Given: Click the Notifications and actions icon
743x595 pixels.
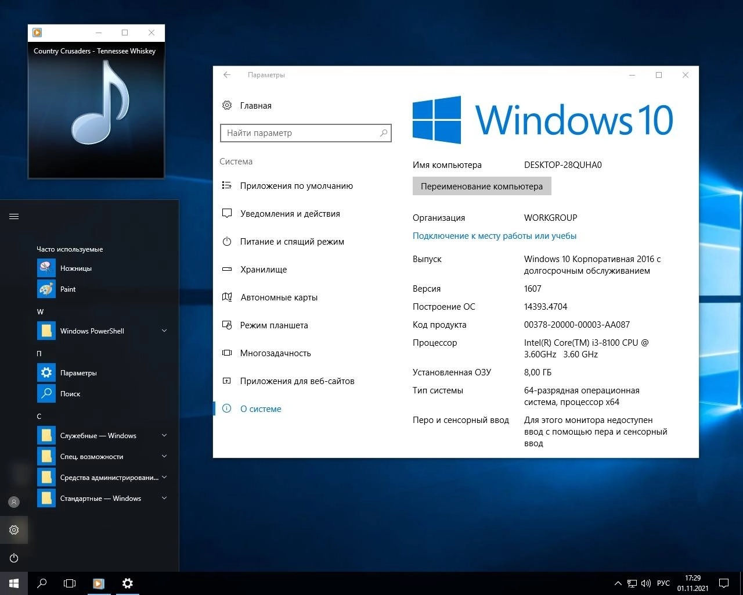Looking at the screenshot, I should click(x=227, y=213).
